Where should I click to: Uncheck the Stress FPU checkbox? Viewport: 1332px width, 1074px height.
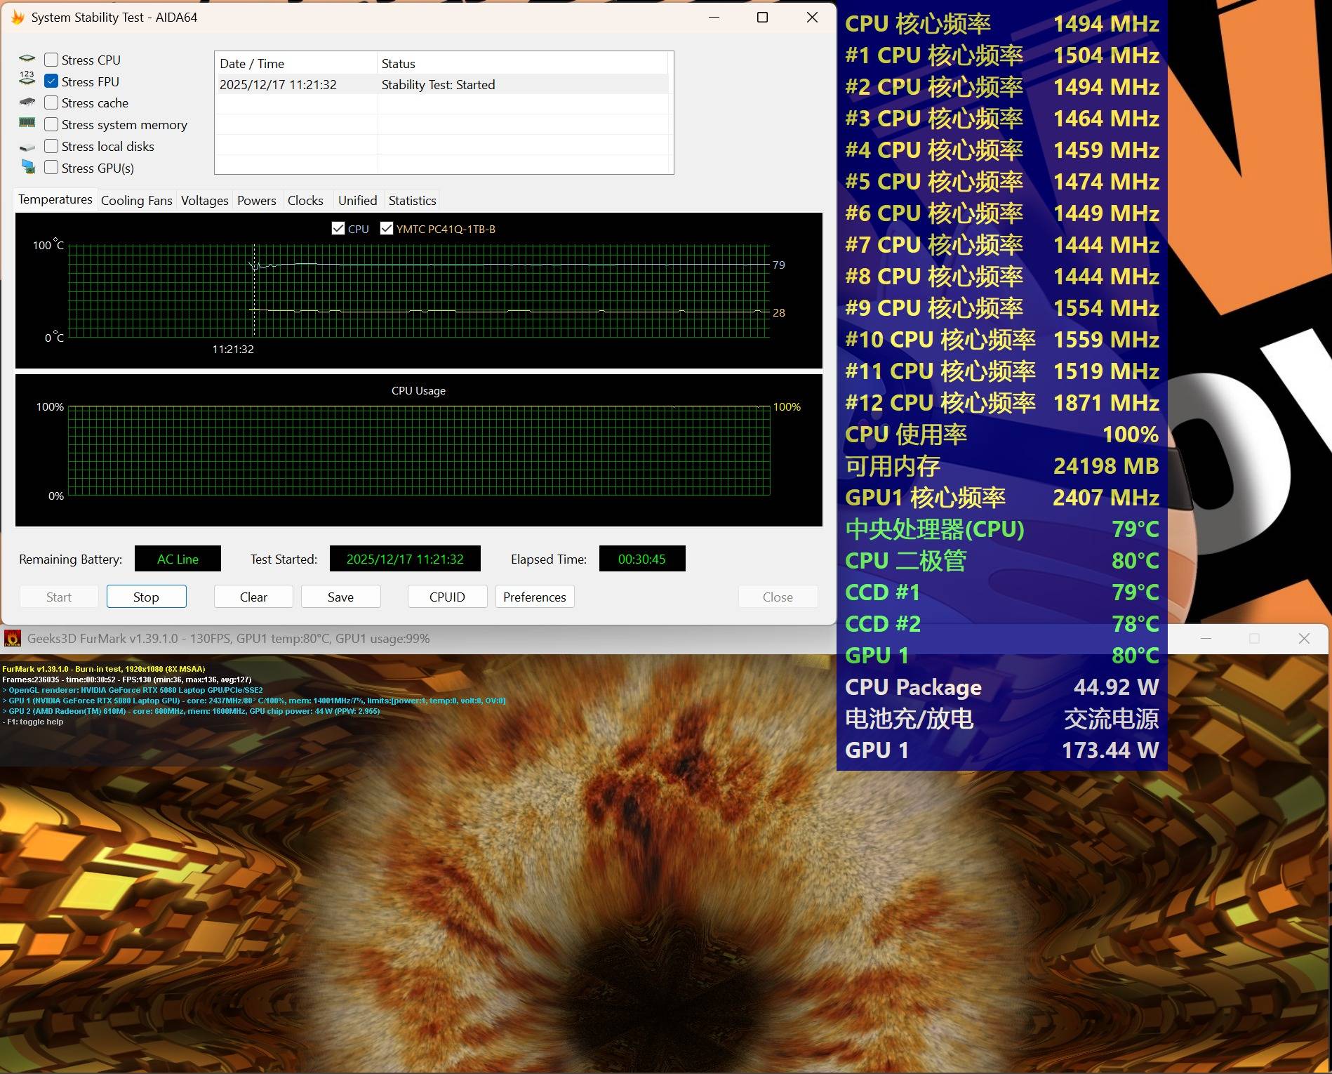click(51, 81)
